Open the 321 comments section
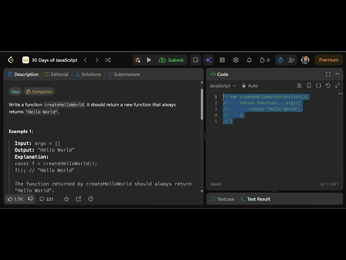This screenshot has width=346, height=260. pyautogui.click(x=46, y=199)
